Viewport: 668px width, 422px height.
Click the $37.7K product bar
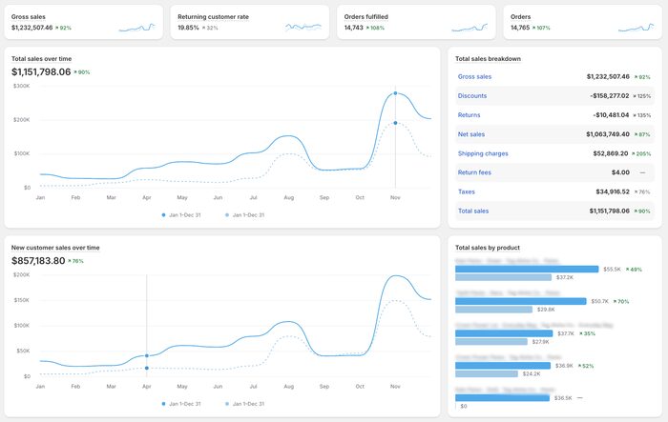coord(504,333)
